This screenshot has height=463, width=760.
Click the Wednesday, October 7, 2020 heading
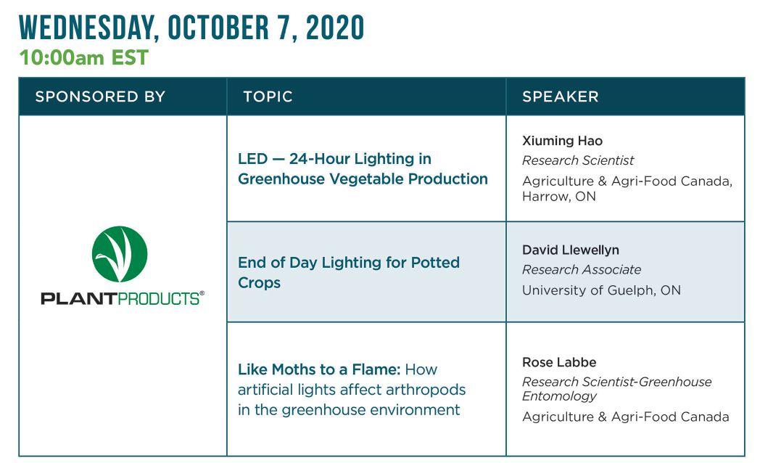coord(191,28)
